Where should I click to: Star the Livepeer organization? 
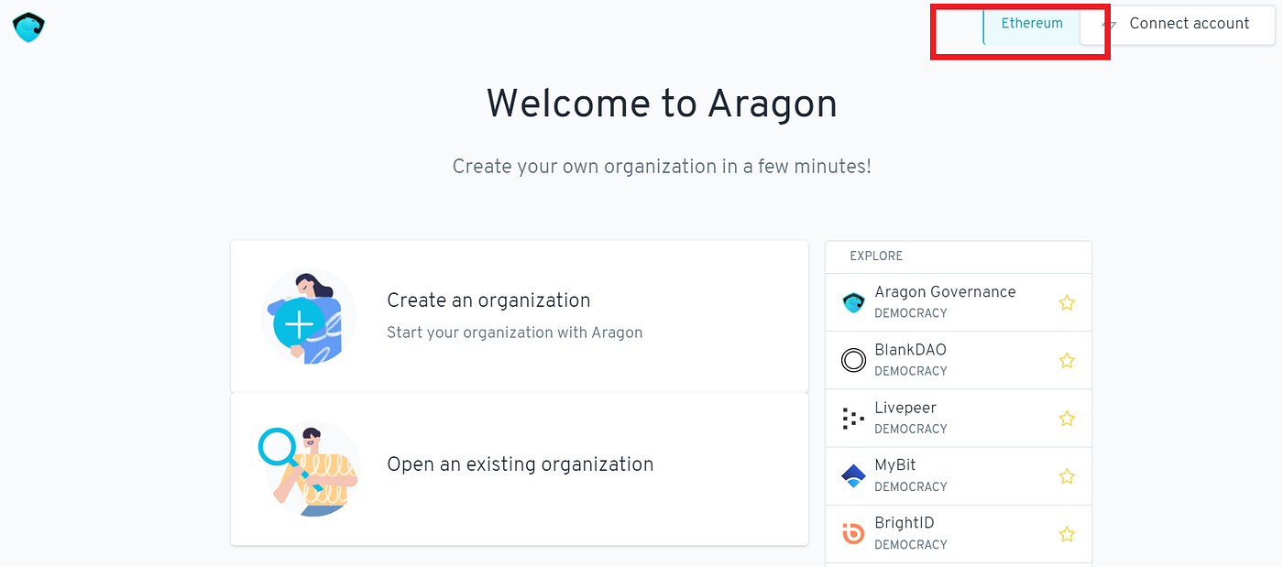1067,418
